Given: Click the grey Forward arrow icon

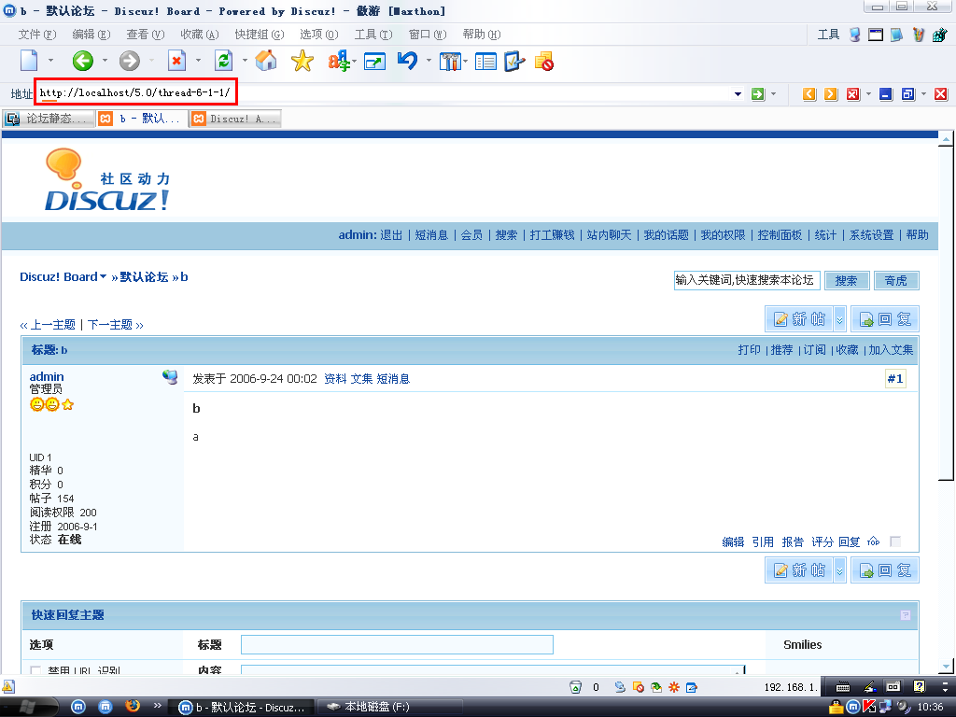Looking at the screenshot, I should coord(129,61).
